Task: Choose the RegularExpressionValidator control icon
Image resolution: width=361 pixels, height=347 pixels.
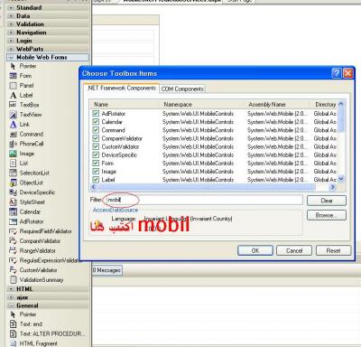Action: coord(13,260)
